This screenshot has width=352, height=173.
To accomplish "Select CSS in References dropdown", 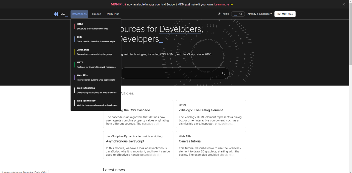I will click(96, 39).
